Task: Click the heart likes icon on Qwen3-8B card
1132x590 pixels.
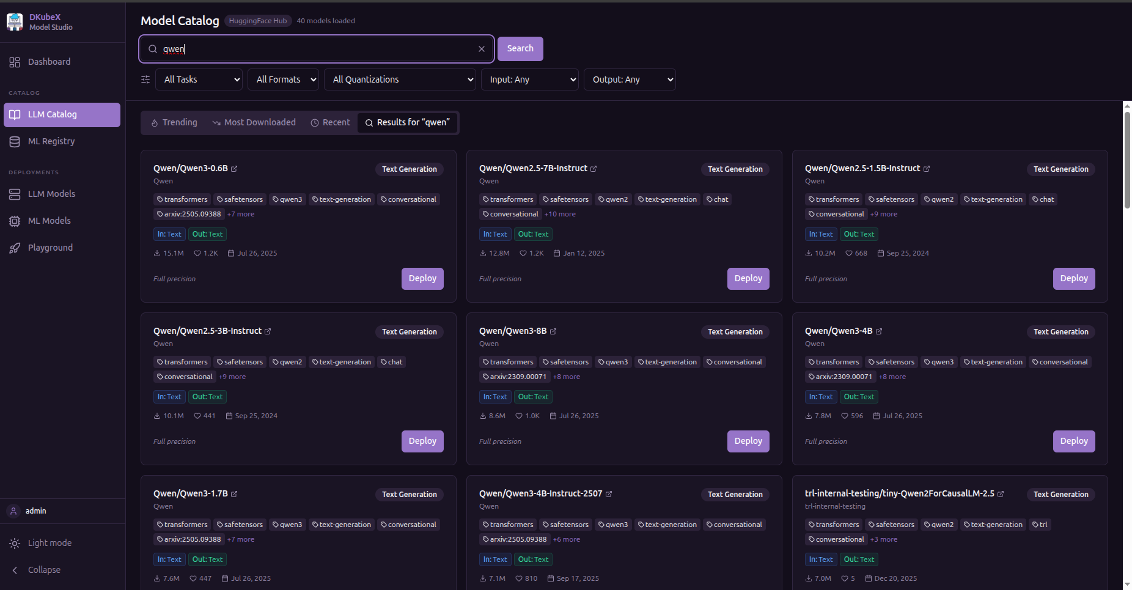Action: [519, 416]
